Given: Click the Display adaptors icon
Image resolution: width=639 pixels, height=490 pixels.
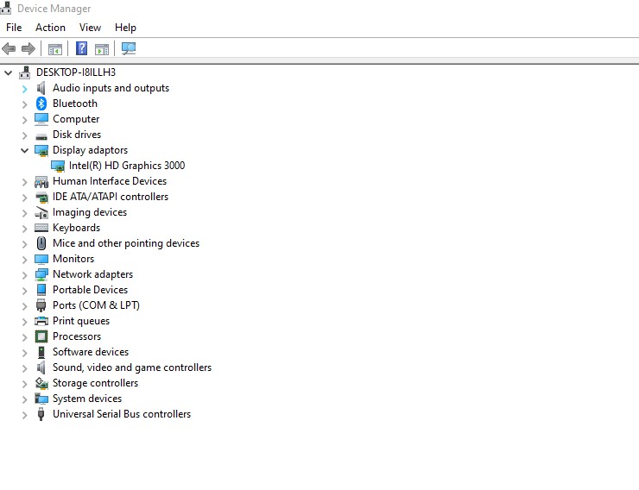Looking at the screenshot, I should (x=41, y=150).
